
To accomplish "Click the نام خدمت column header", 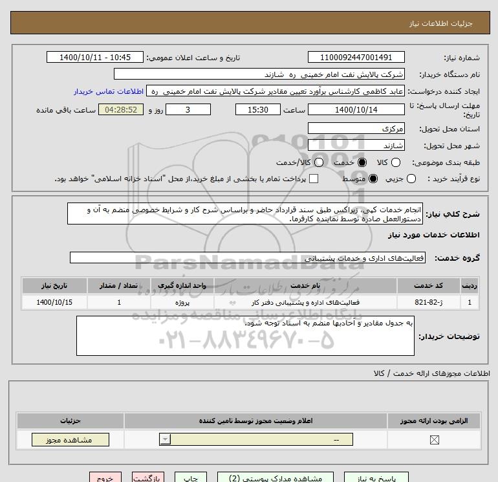I will 305,285.
